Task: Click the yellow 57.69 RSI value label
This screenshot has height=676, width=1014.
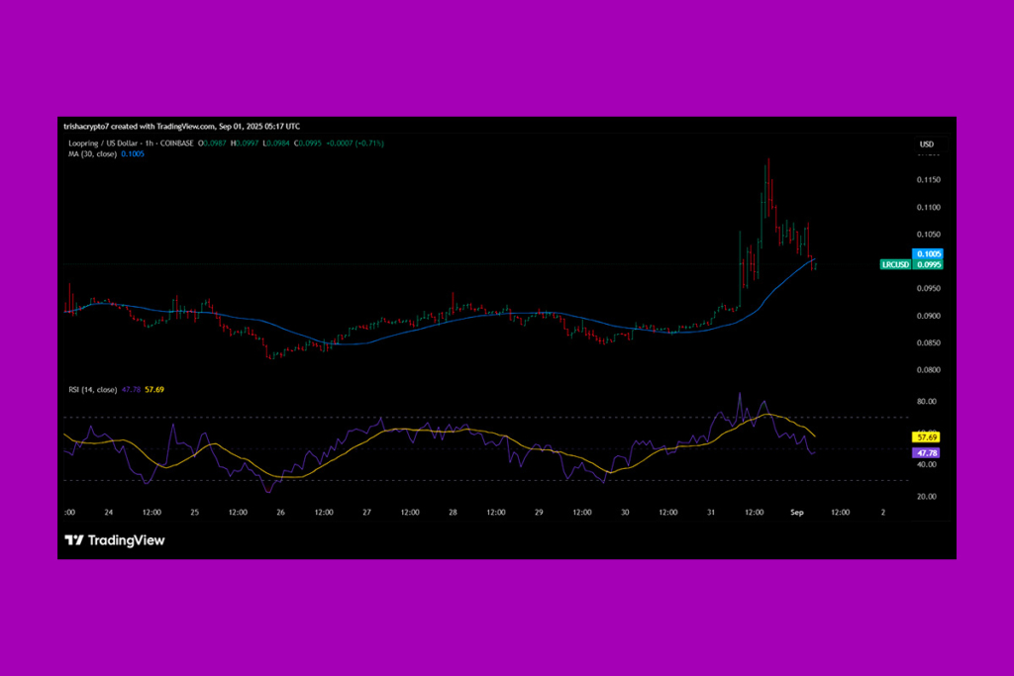Action: (928, 436)
